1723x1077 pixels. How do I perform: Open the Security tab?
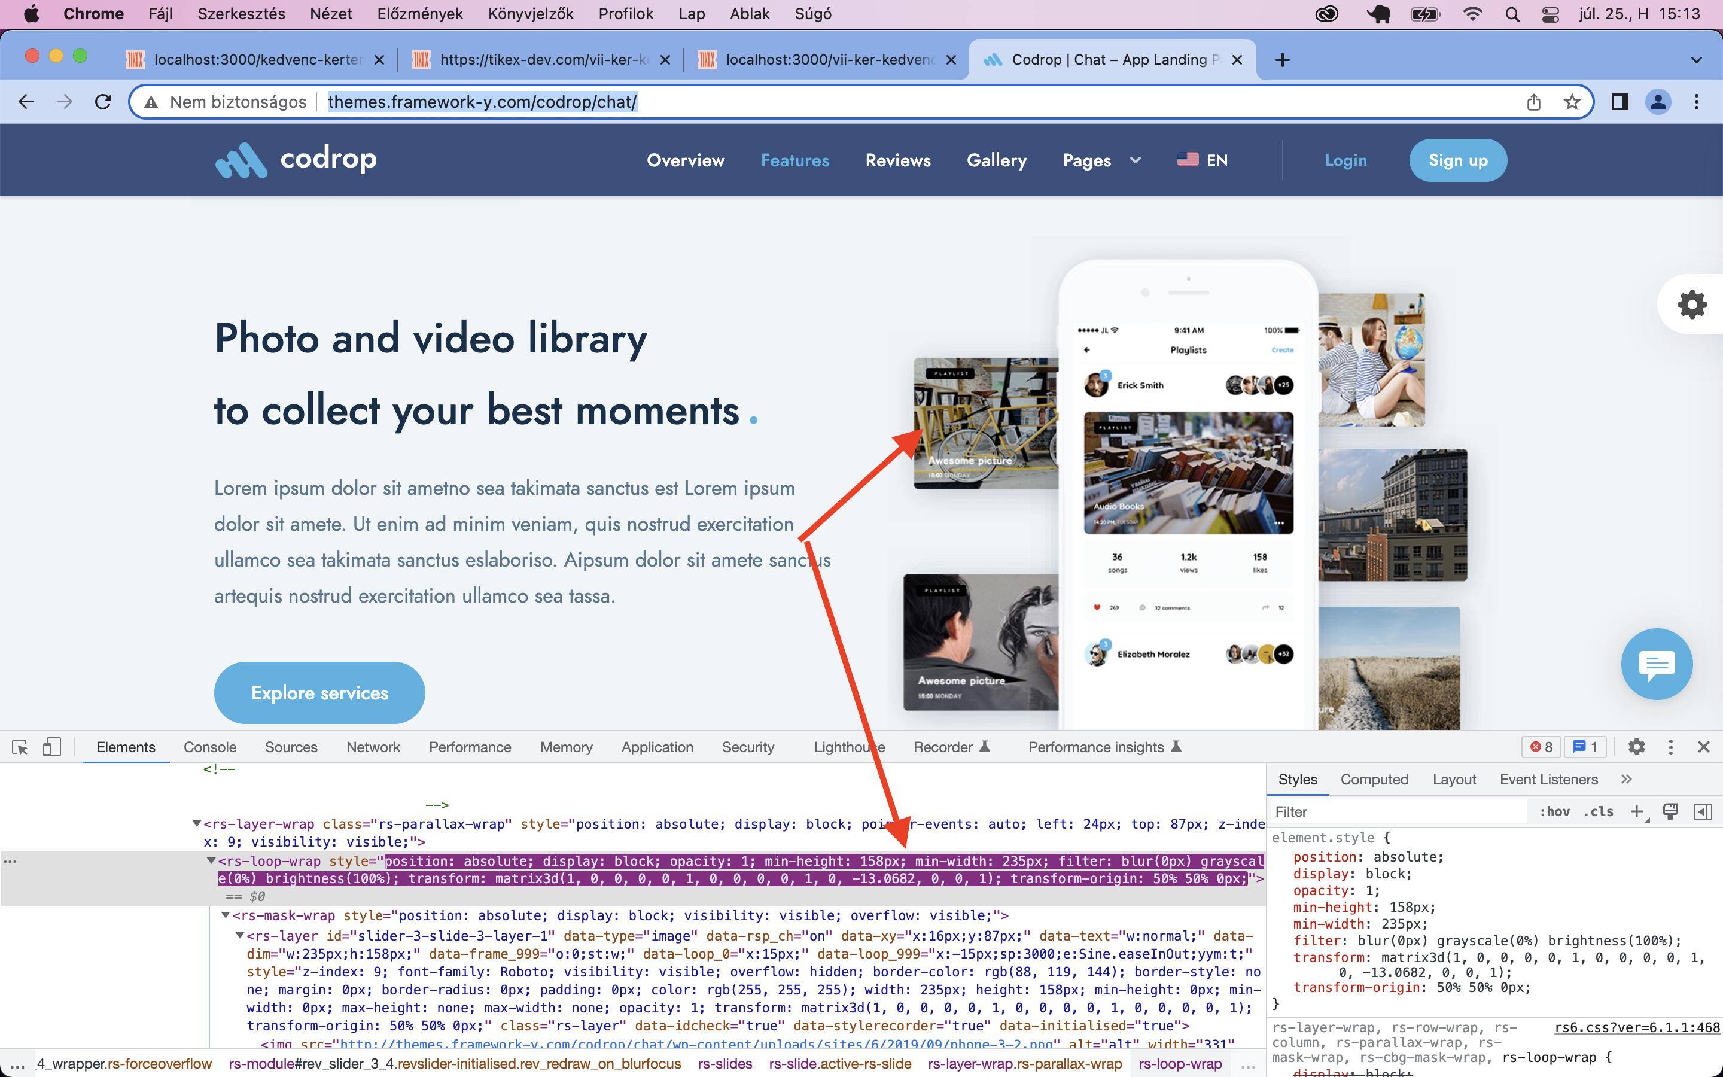(x=748, y=747)
